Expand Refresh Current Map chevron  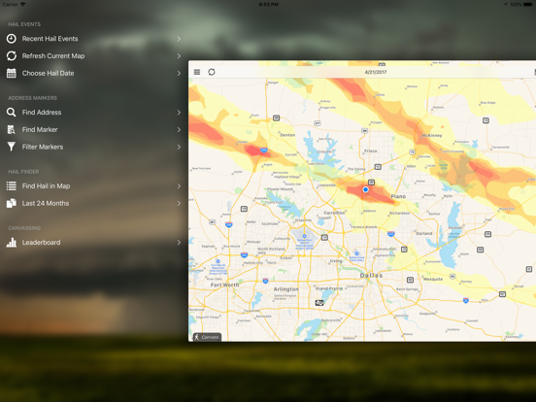[179, 55]
